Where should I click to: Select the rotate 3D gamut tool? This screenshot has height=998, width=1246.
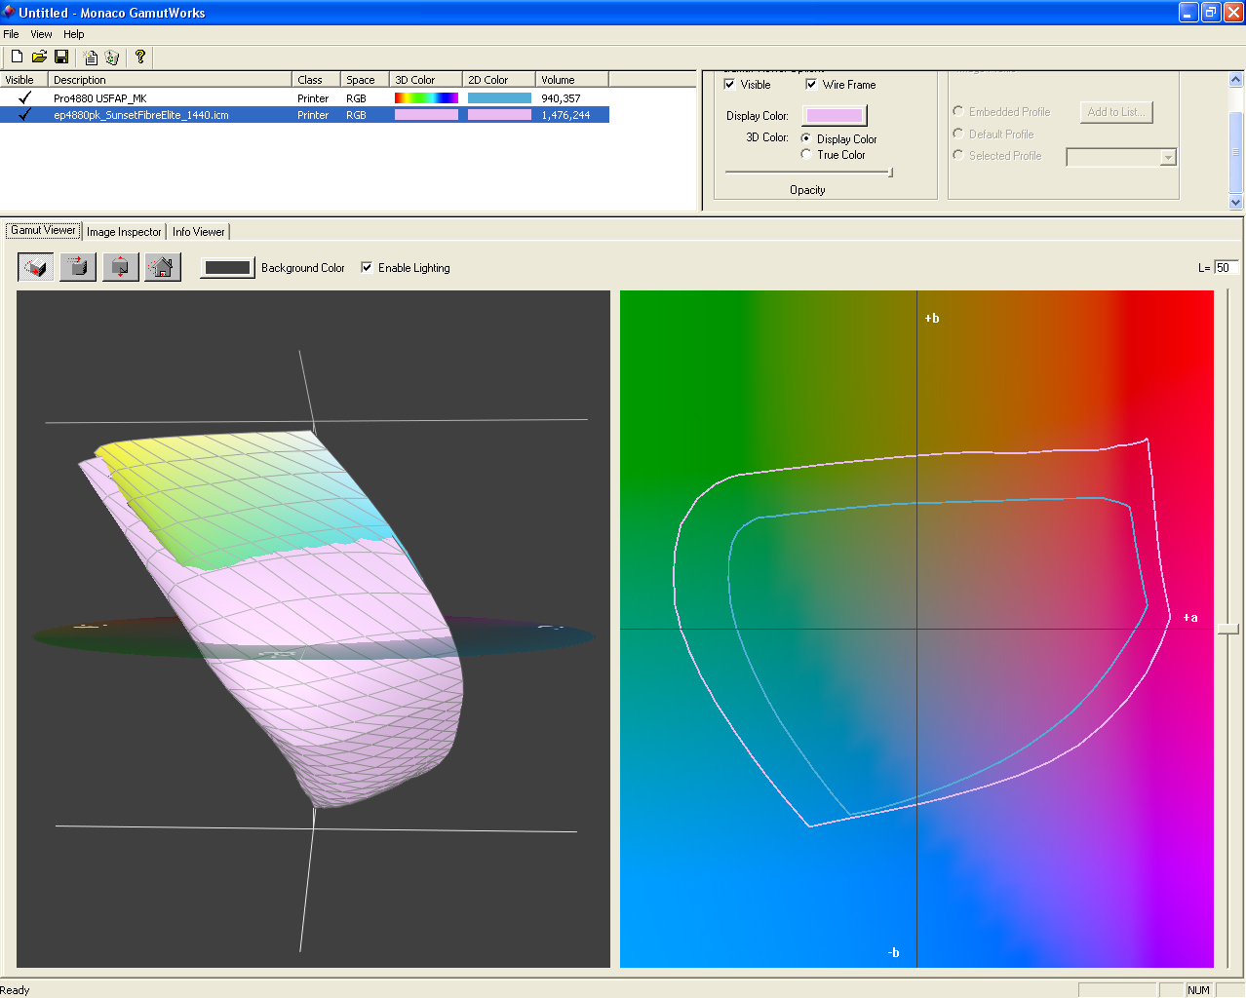click(x=36, y=267)
